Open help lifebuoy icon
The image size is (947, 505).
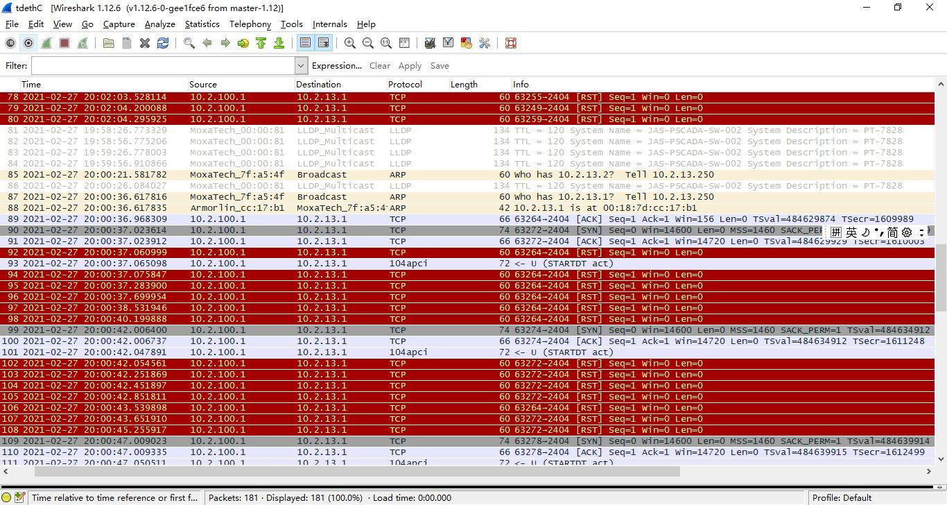point(511,43)
